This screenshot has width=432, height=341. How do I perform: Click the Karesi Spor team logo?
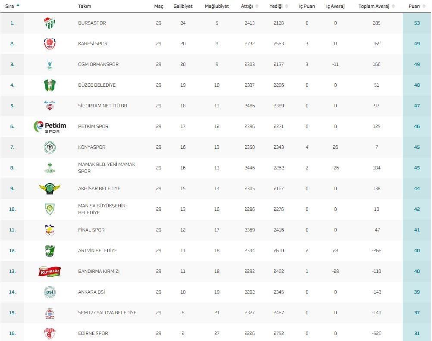tap(50, 44)
